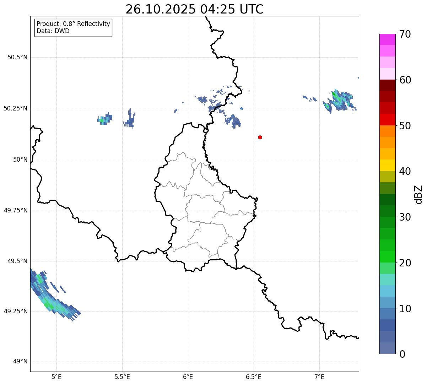Click the green-cored echo west of 5.5°E
Viewport: 427px width, 384px height.
(x=105, y=119)
